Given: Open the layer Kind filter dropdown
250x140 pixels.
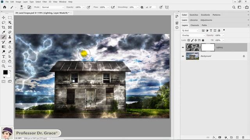Looking at the screenshot, I should coord(190,30).
